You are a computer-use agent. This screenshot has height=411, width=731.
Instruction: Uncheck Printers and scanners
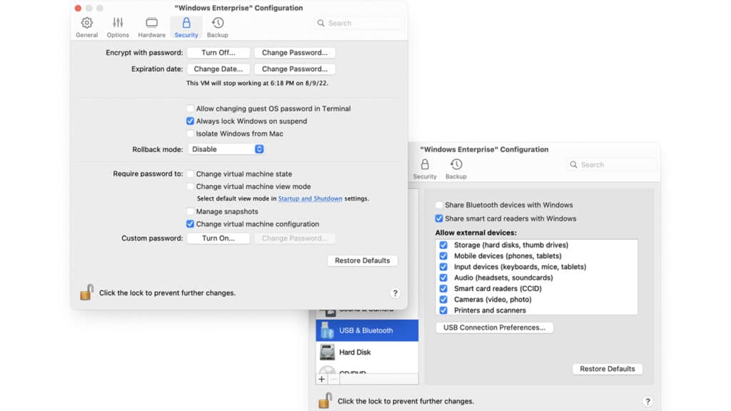(443, 310)
